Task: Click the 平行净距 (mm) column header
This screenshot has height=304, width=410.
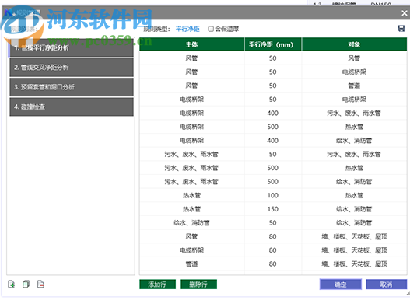Action: point(273,44)
